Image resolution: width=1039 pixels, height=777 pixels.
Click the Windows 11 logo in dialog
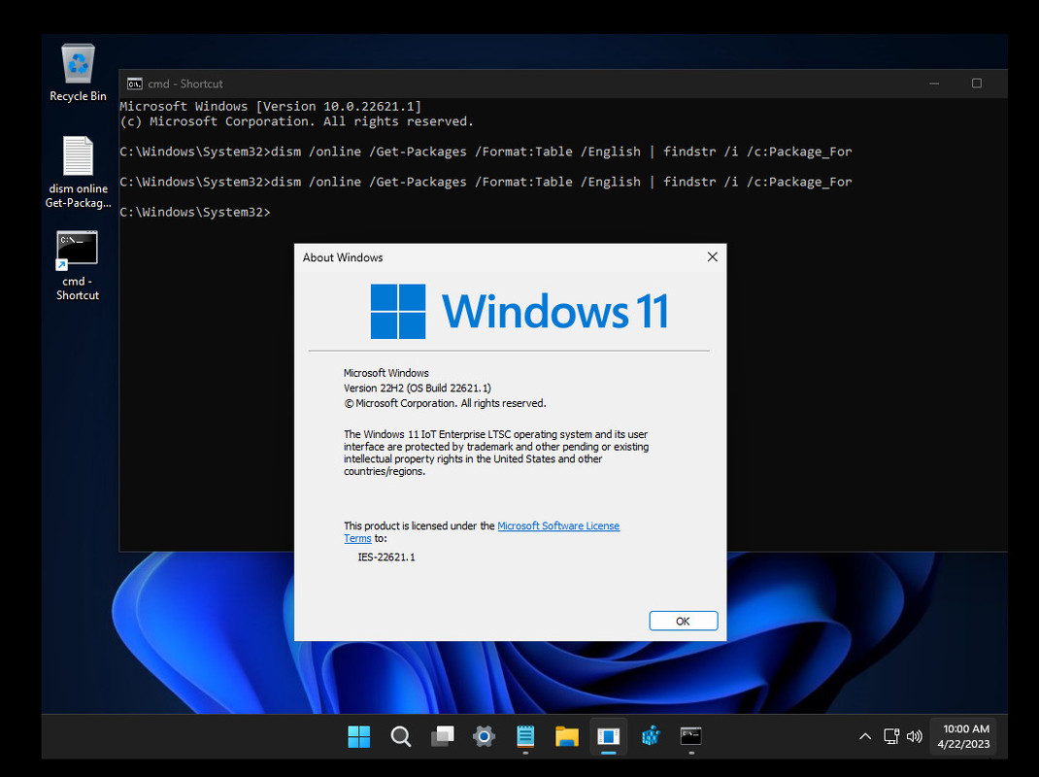[519, 311]
